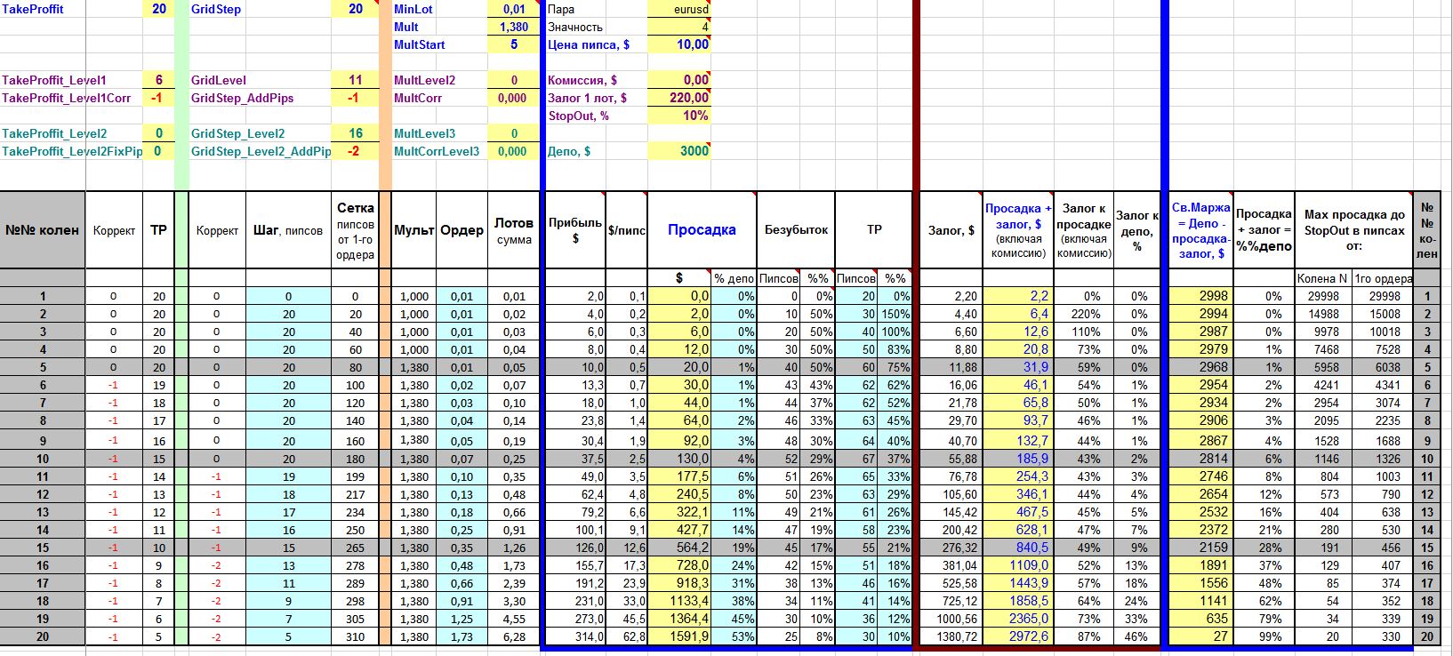Click the Прибыль $ column header
Image resolution: width=1453 pixels, height=656 pixels.
(x=574, y=230)
